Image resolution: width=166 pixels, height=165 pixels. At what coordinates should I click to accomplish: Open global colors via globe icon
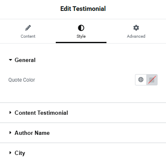[x=141, y=80]
